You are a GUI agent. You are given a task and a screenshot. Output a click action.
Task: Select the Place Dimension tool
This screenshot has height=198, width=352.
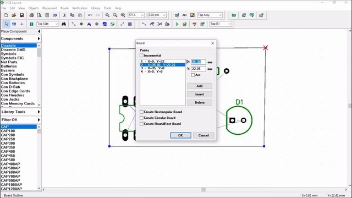(x=122, y=24)
